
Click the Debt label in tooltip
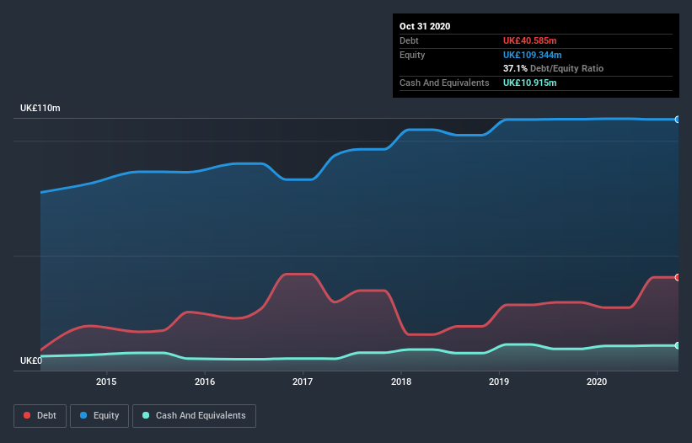pos(409,40)
